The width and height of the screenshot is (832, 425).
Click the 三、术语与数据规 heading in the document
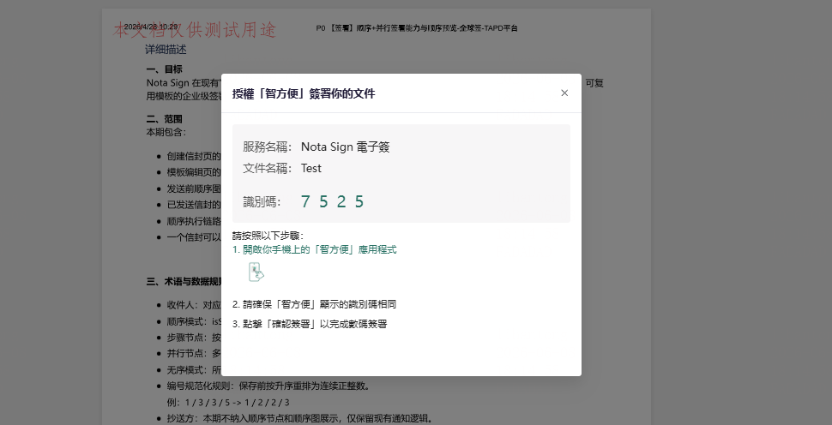pos(184,281)
